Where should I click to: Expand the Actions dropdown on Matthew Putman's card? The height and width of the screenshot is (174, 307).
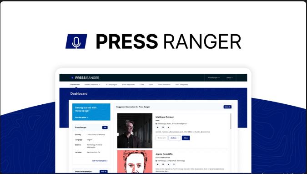click(175, 138)
